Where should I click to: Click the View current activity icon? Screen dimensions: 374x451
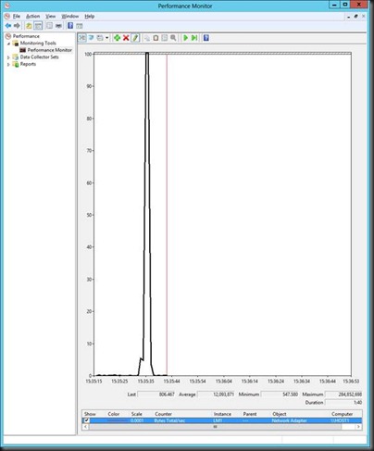(x=82, y=38)
